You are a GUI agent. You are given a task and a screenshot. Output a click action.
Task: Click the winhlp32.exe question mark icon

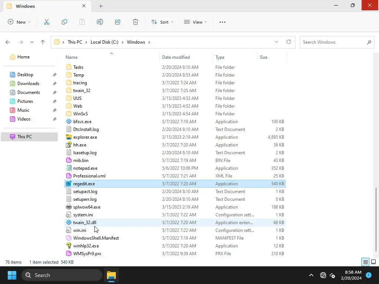(x=68, y=246)
